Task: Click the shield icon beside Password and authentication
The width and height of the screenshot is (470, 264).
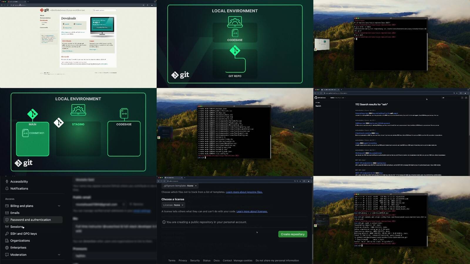Action: (7, 220)
